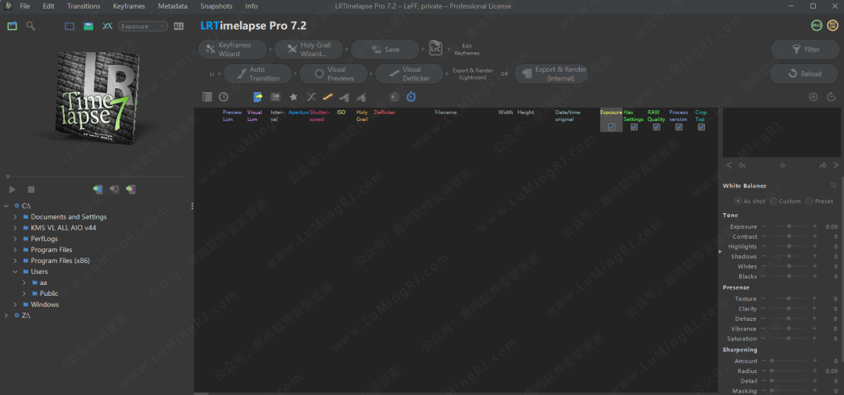This screenshot has height=395, width=844.
Task: Click the dashed rectangle selection icon
Action: click(x=70, y=26)
